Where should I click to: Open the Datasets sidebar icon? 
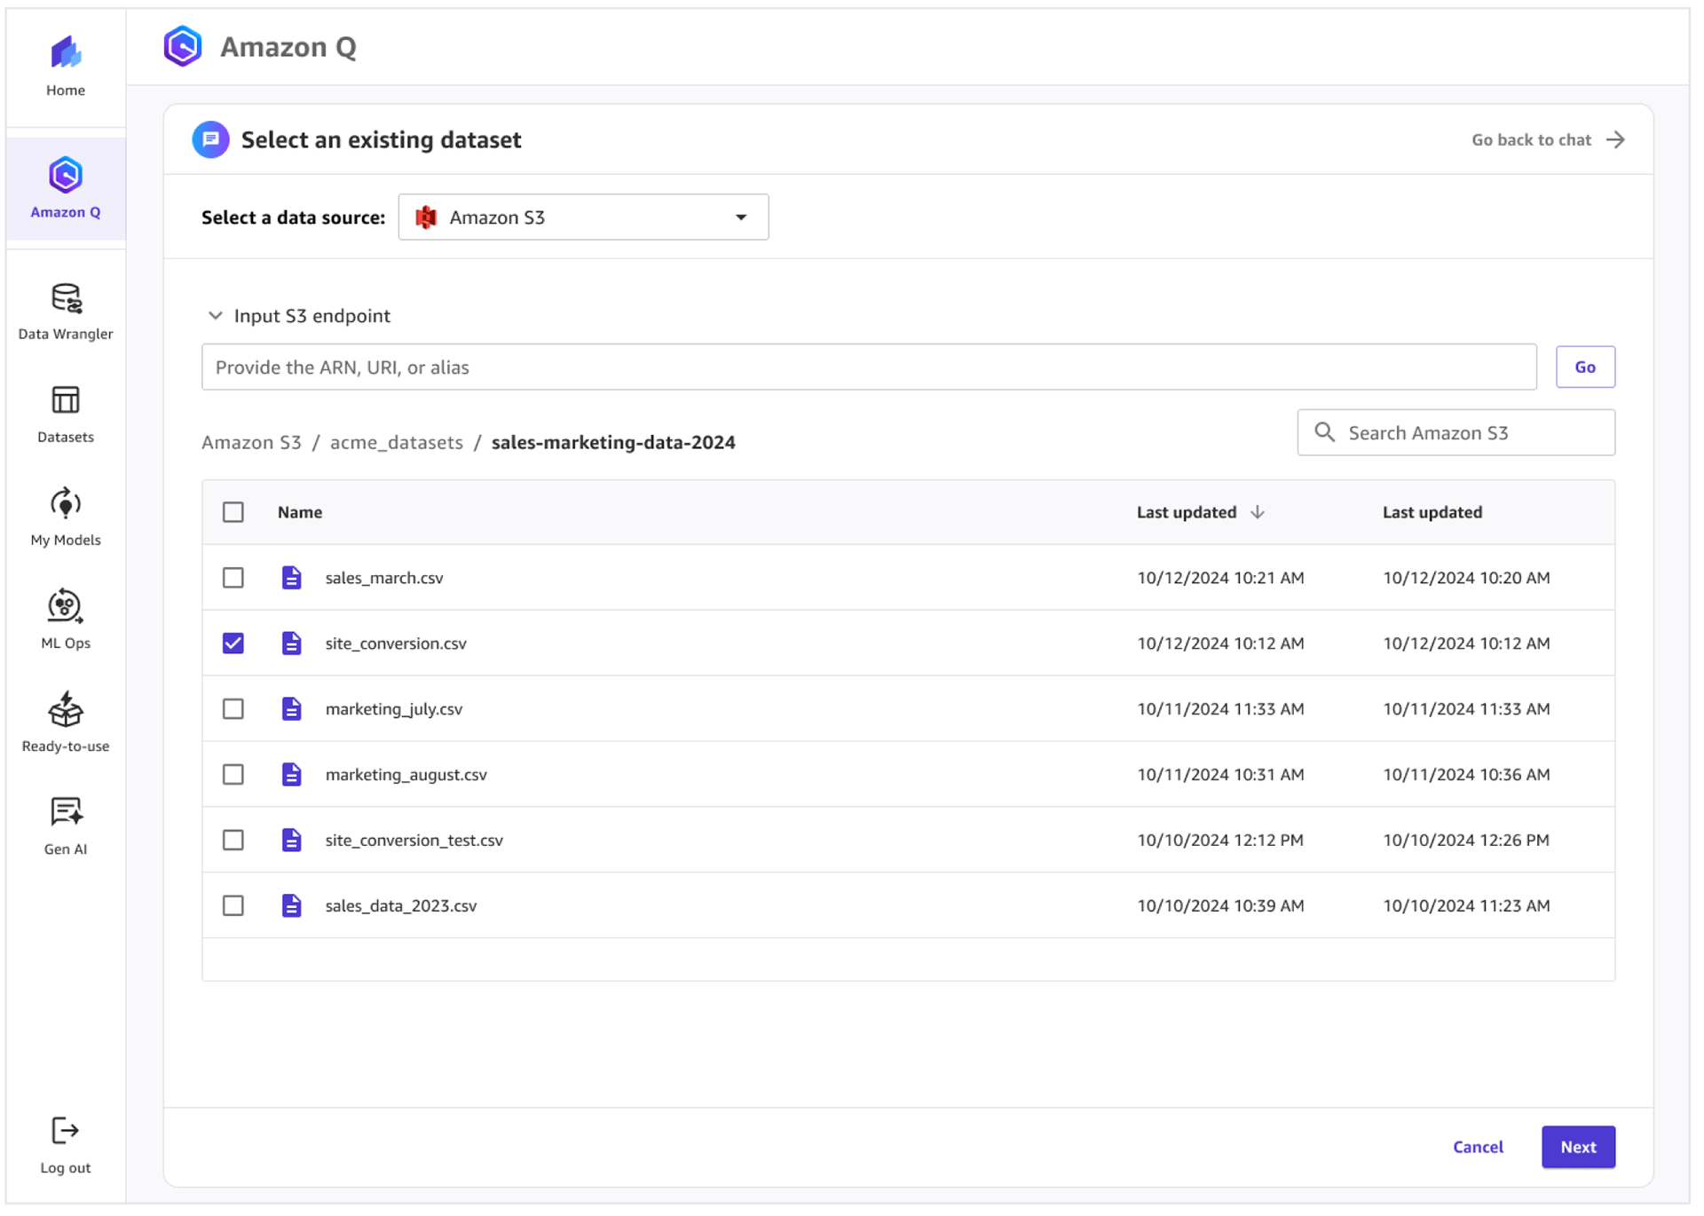[66, 400]
